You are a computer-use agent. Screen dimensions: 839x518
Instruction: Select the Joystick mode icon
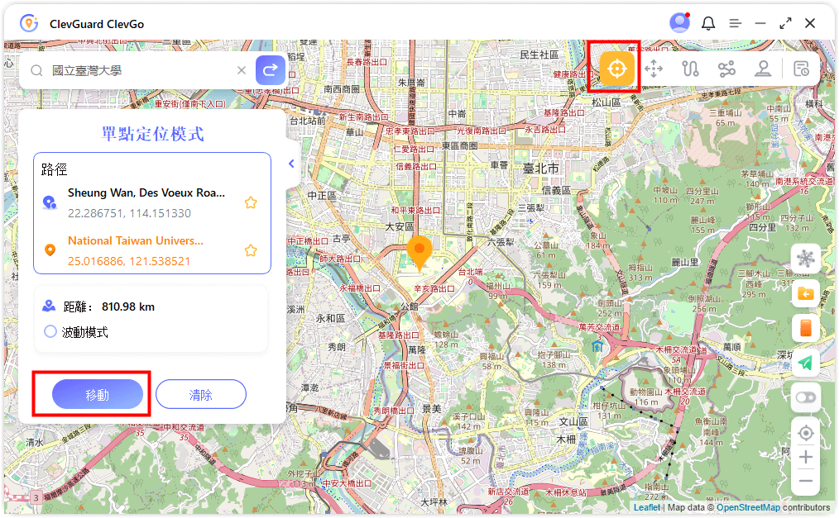point(763,69)
